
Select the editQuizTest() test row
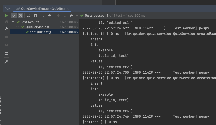pos(44,32)
